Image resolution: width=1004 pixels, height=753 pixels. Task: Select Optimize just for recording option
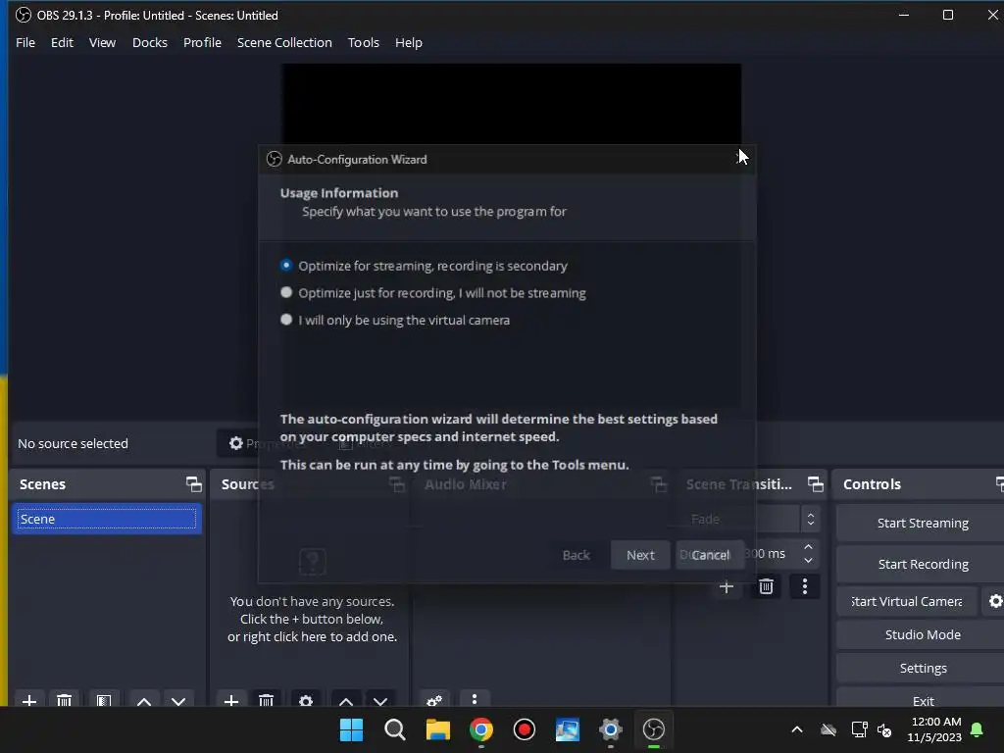click(286, 292)
